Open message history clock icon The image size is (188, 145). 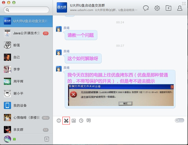[81, 121]
